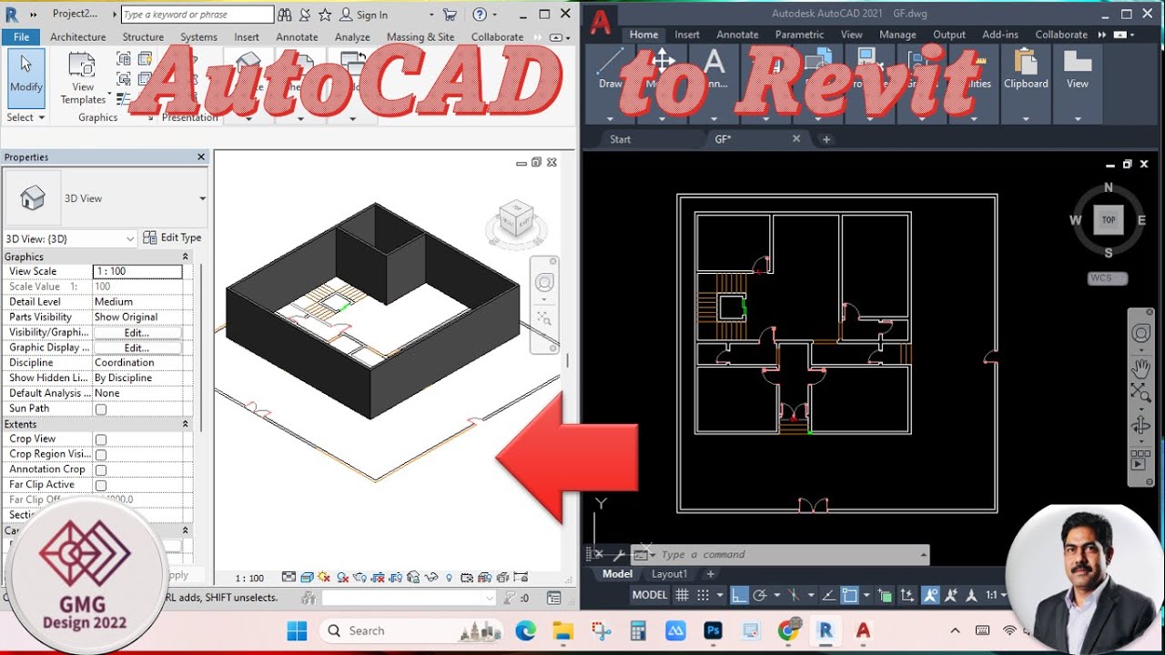Open the Revit favorites star icon
This screenshot has height=655, width=1165.
click(x=324, y=15)
